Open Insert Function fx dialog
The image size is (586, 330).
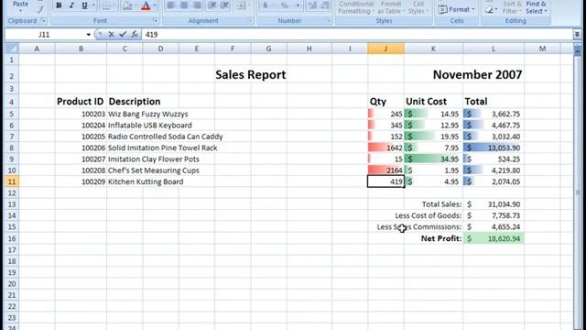click(135, 35)
